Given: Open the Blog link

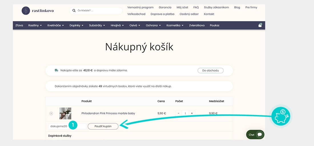Looking at the screenshot, I should pyautogui.click(x=237, y=7).
